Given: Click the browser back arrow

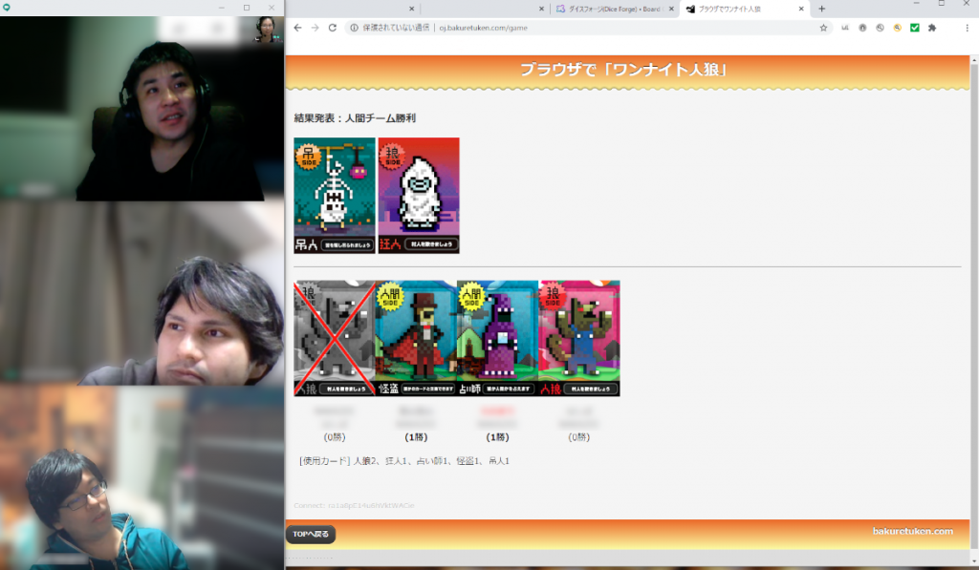Looking at the screenshot, I should (297, 28).
